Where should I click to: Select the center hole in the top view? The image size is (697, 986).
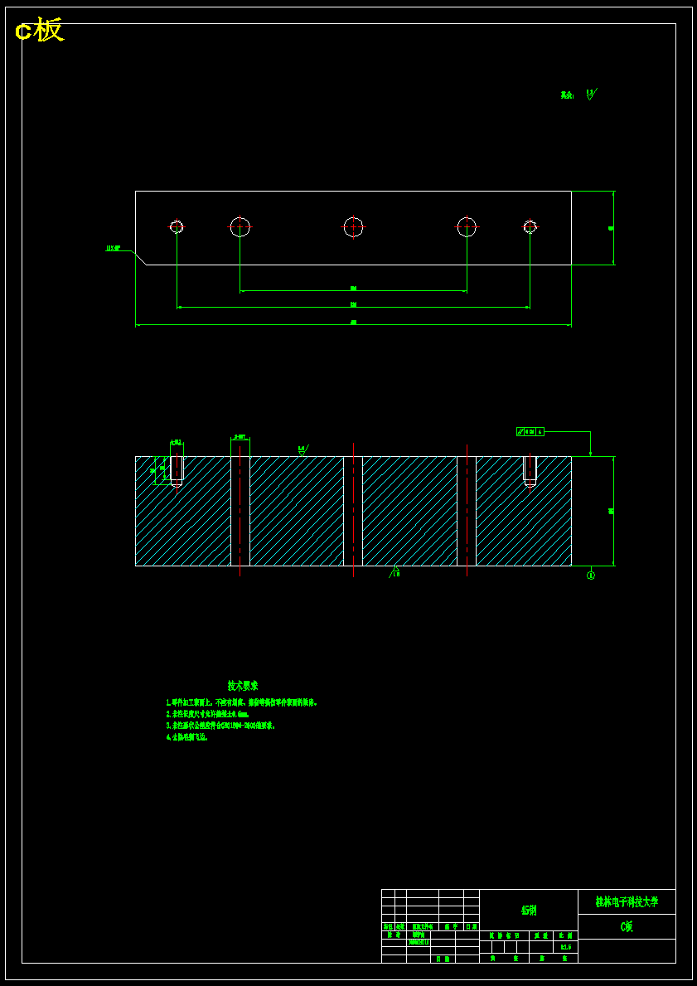(353, 227)
